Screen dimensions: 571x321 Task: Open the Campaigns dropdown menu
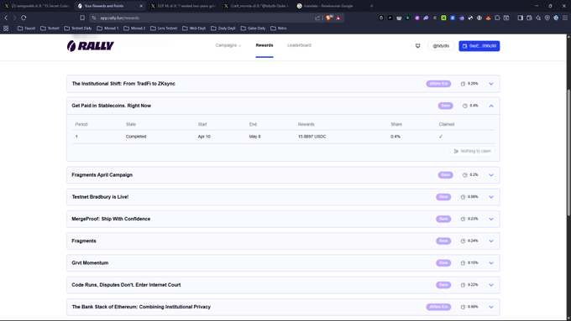[x=228, y=45]
